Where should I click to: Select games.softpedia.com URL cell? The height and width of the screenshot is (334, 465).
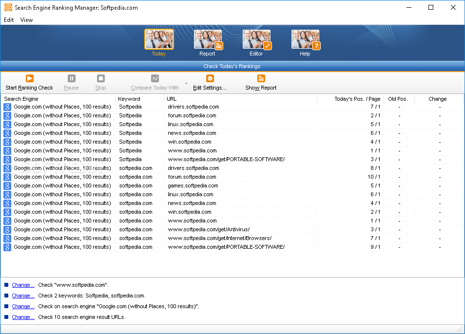coord(193,186)
